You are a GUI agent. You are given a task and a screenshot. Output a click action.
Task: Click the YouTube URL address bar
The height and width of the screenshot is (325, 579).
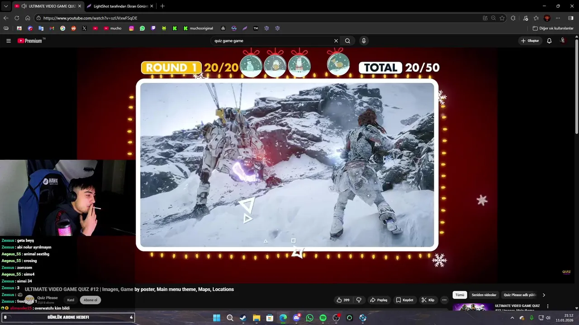(258, 18)
